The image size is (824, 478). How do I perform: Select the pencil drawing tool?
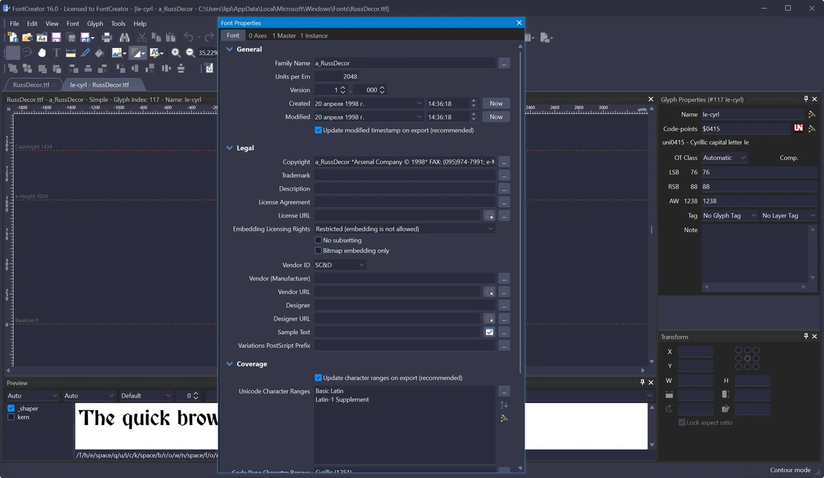pos(85,52)
